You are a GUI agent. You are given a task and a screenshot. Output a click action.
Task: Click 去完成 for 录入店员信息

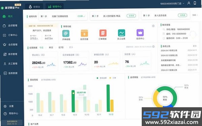(x=182, y=15)
